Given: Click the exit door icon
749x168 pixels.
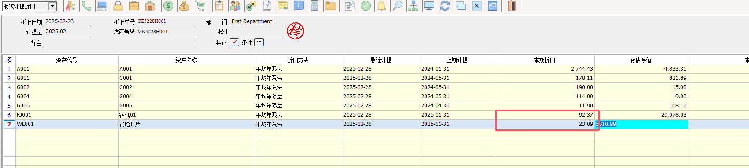Looking at the screenshot, I should (512, 6).
